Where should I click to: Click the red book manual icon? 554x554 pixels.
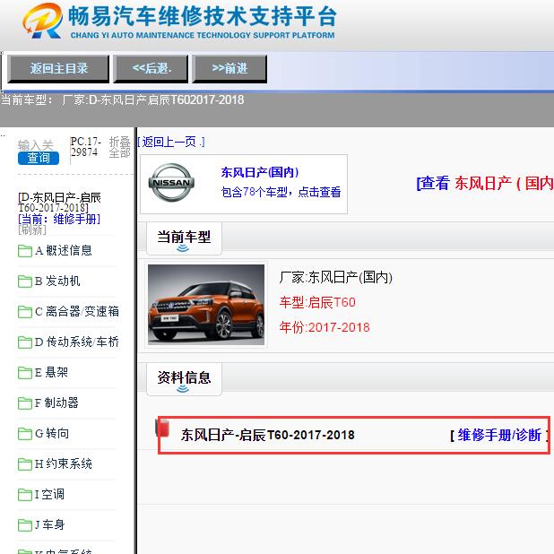(162, 428)
